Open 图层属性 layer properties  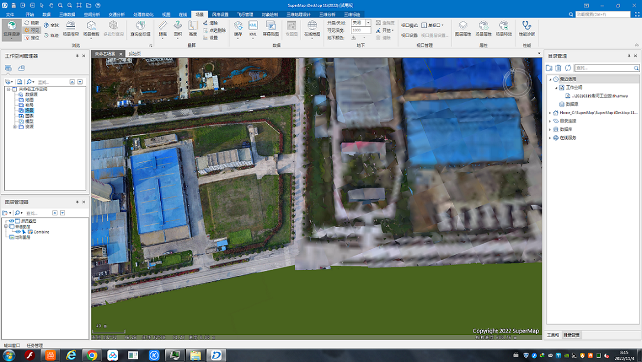463,27
